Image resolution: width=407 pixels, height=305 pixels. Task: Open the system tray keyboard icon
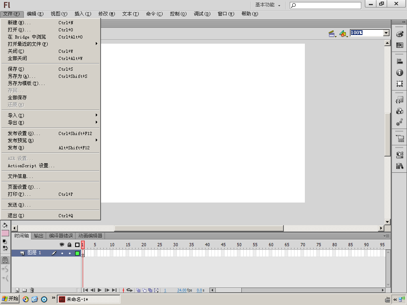point(388,299)
